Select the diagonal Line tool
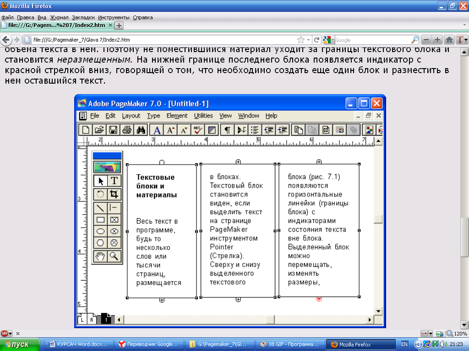 (100, 207)
